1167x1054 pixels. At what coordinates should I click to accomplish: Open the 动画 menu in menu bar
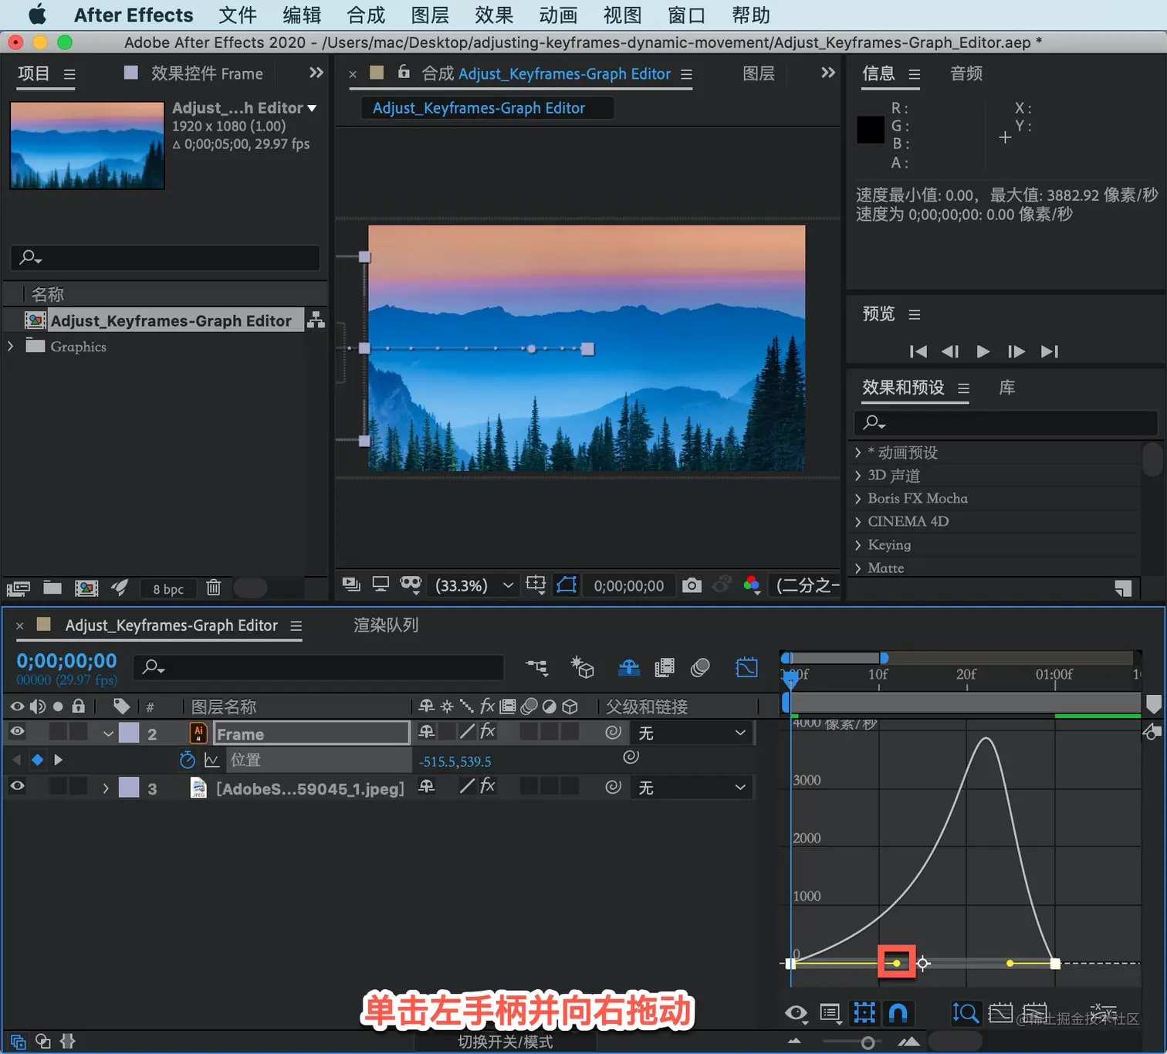pos(558,15)
